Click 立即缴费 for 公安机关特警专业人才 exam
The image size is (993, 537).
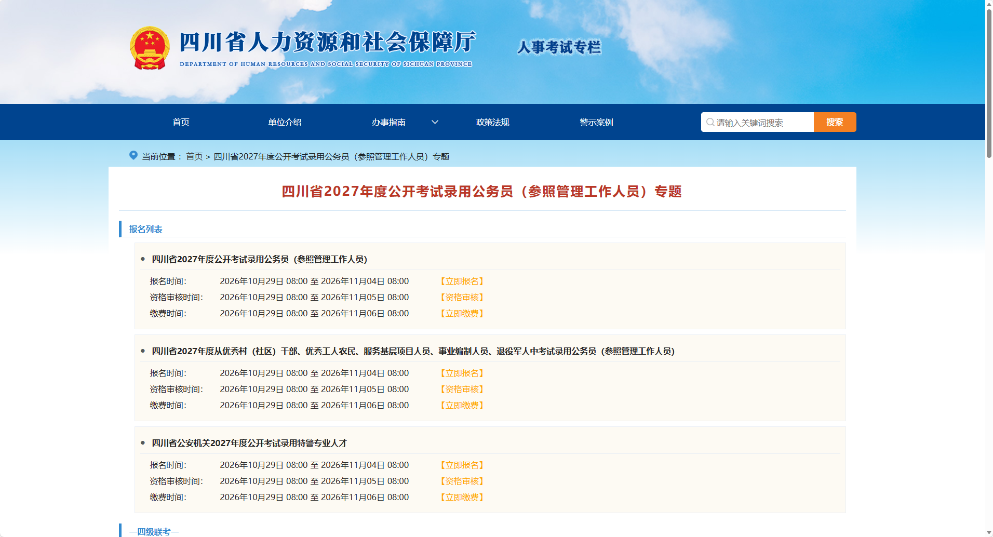[x=462, y=497]
